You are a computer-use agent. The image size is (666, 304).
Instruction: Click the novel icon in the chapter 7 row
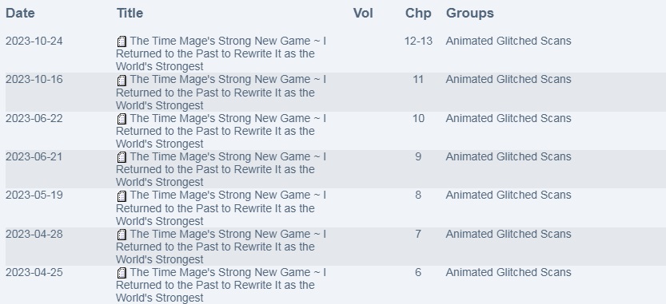(x=122, y=235)
